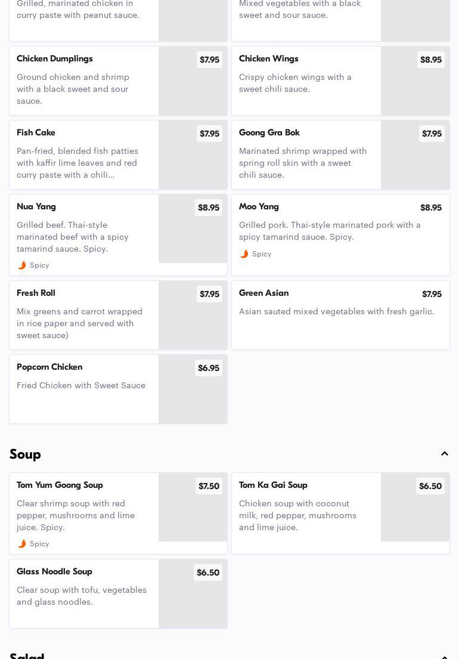The height and width of the screenshot is (659, 459).
Task: Click the Soup section heading
Action: (x=25, y=454)
